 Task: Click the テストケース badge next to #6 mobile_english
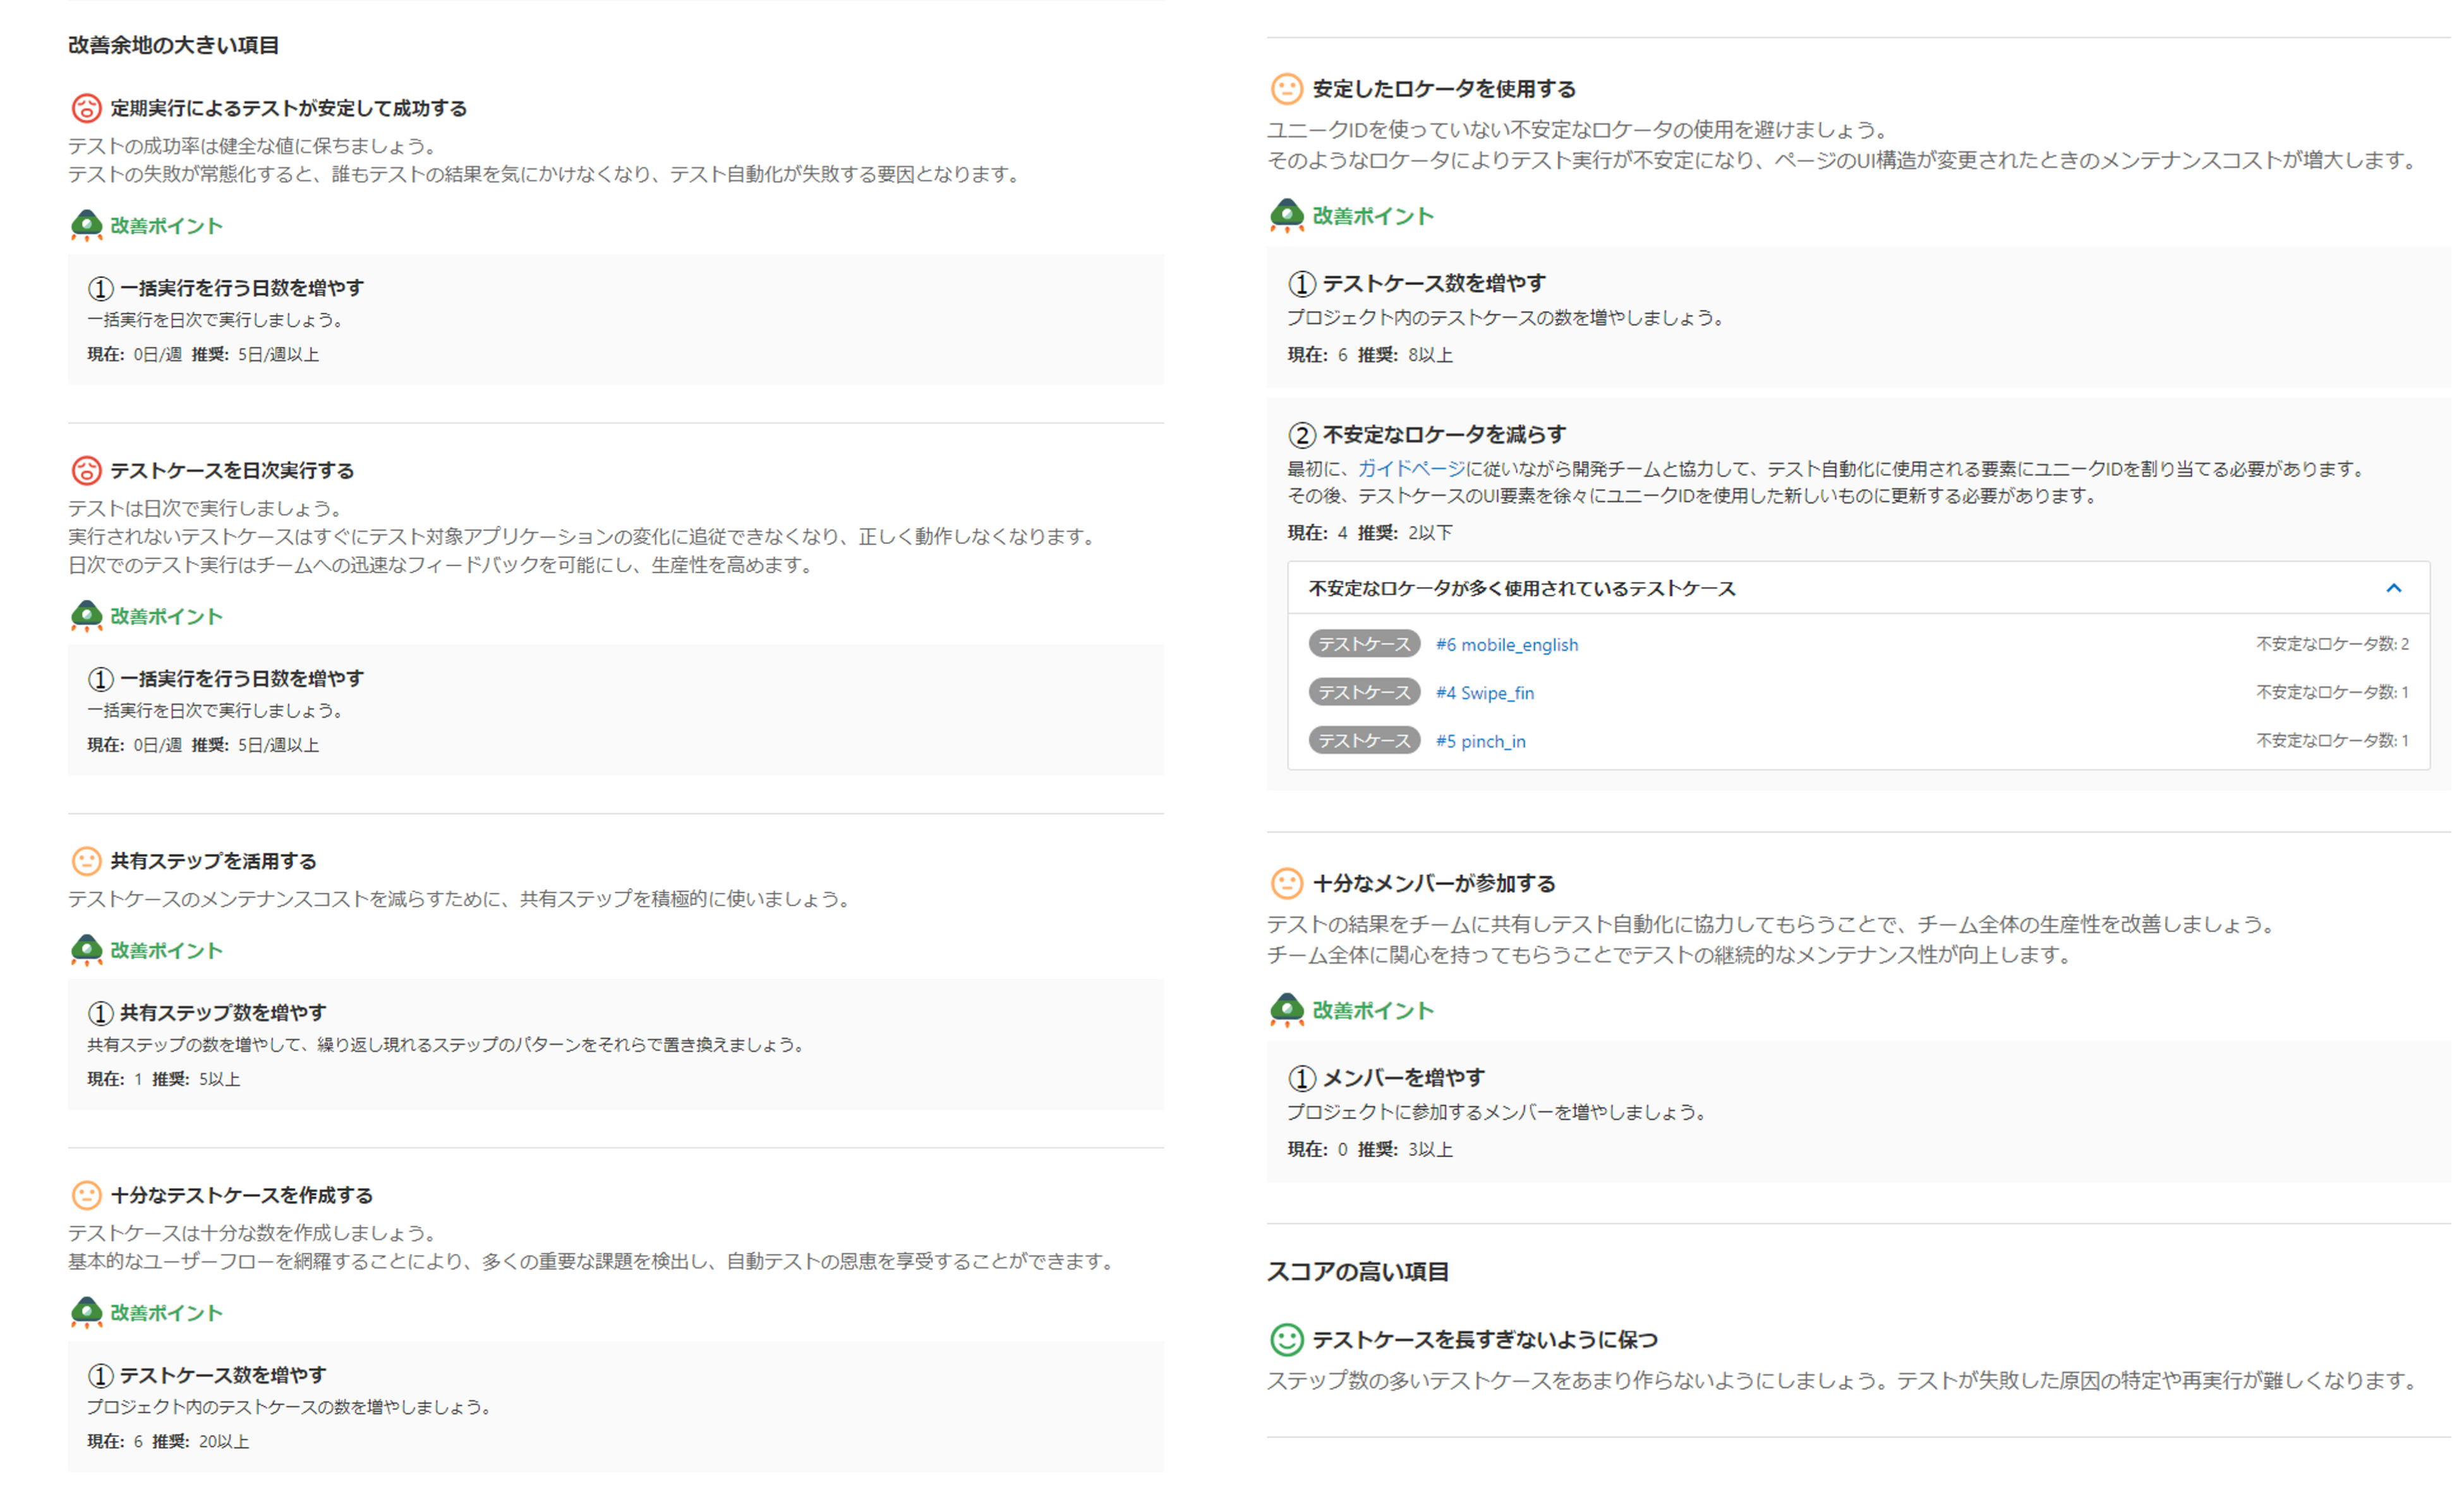[x=1363, y=645]
